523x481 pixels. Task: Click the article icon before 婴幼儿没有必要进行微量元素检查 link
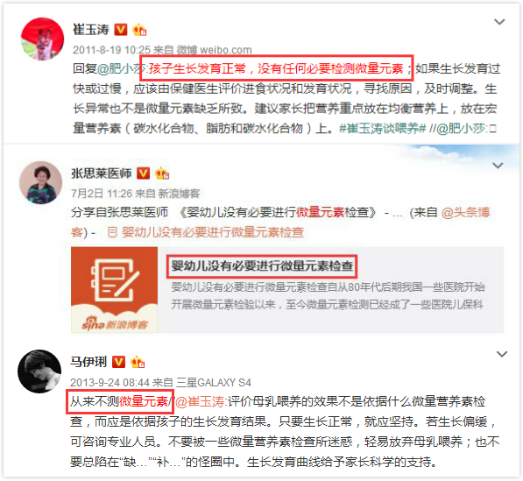(113, 232)
